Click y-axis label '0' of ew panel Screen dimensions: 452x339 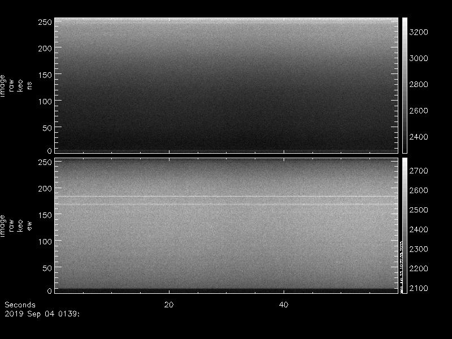(x=50, y=290)
